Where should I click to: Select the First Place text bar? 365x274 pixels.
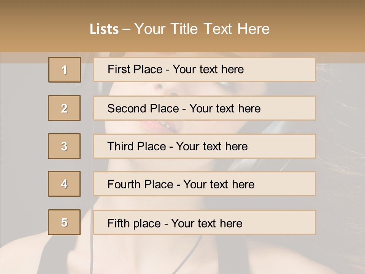pyautogui.click(x=205, y=70)
